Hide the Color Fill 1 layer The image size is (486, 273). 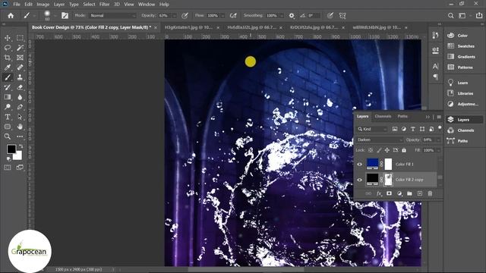pyautogui.click(x=359, y=165)
